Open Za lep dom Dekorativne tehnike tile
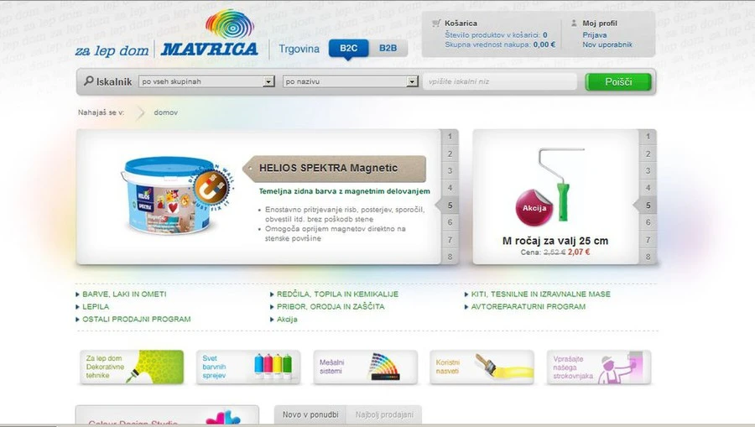The height and width of the screenshot is (427, 755). tap(132, 367)
